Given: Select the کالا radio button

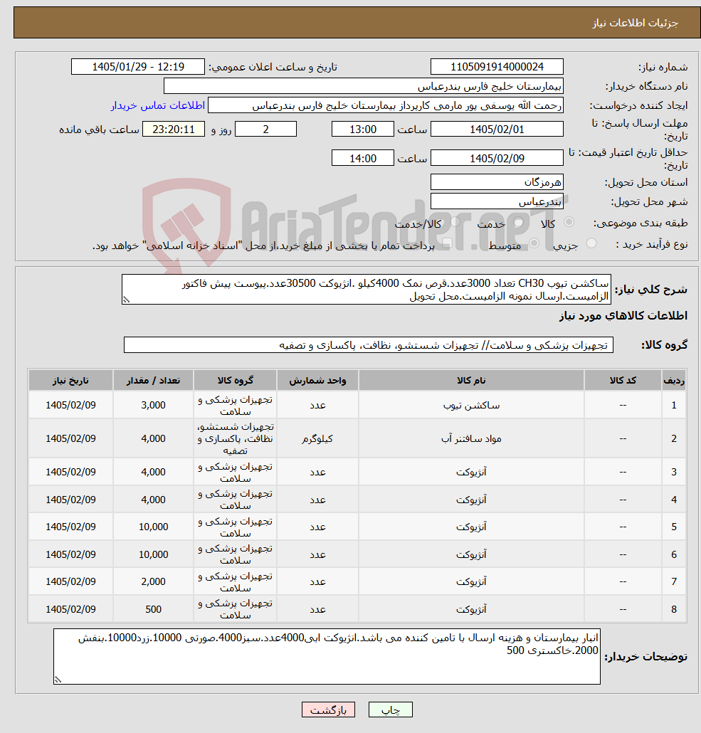Looking at the screenshot, I should [569, 222].
